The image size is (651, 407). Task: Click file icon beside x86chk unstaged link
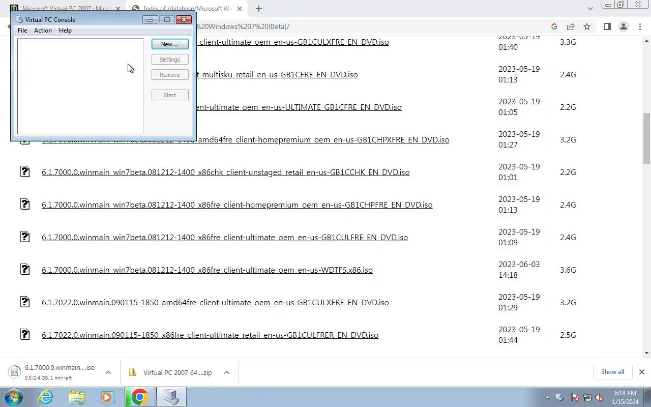pos(24,171)
